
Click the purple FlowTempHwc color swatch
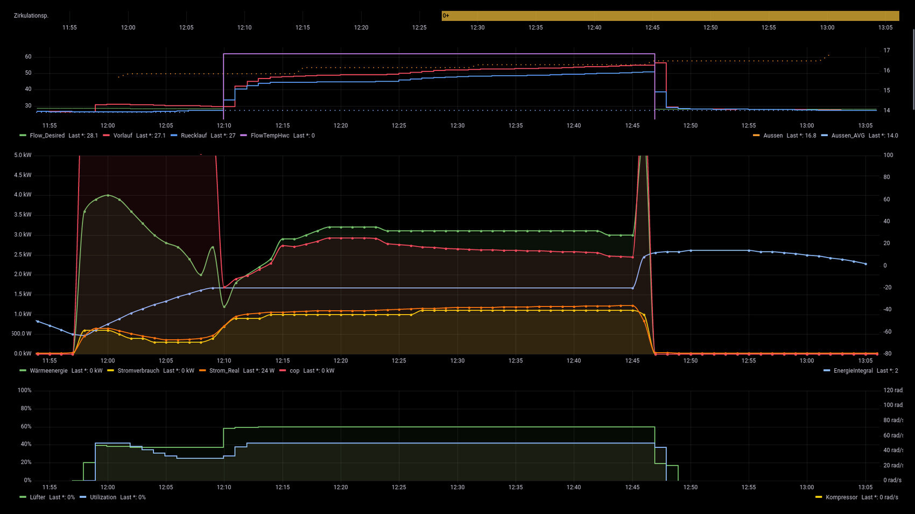point(243,135)
